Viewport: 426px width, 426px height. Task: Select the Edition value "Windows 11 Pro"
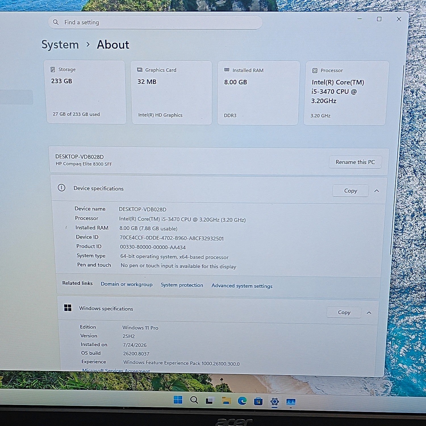click(x=140, y=328)
